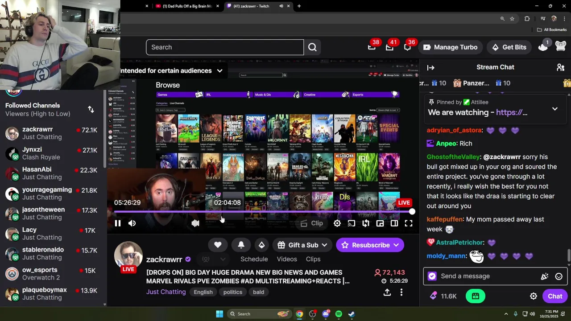The width and height of the screenshot is (571, 321).
Task: Claim the green bonus chest button
Action: [x=476, y=296]
